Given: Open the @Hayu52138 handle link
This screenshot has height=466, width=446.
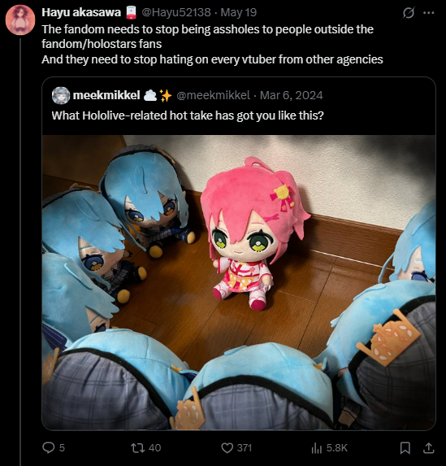Looking at the screenshot, I should (x=176, y=12).
